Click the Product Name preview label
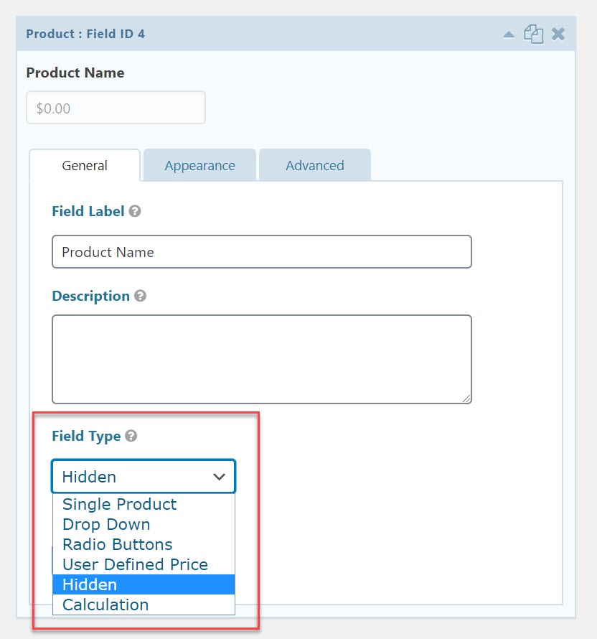Screen dimensions: 597x639 click(75, 73)
